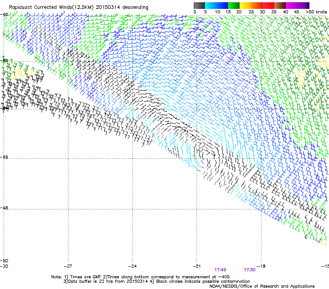329x289 pixels.
Task: Click the purple time label '17:49'
Action: [x=220, y=270]
